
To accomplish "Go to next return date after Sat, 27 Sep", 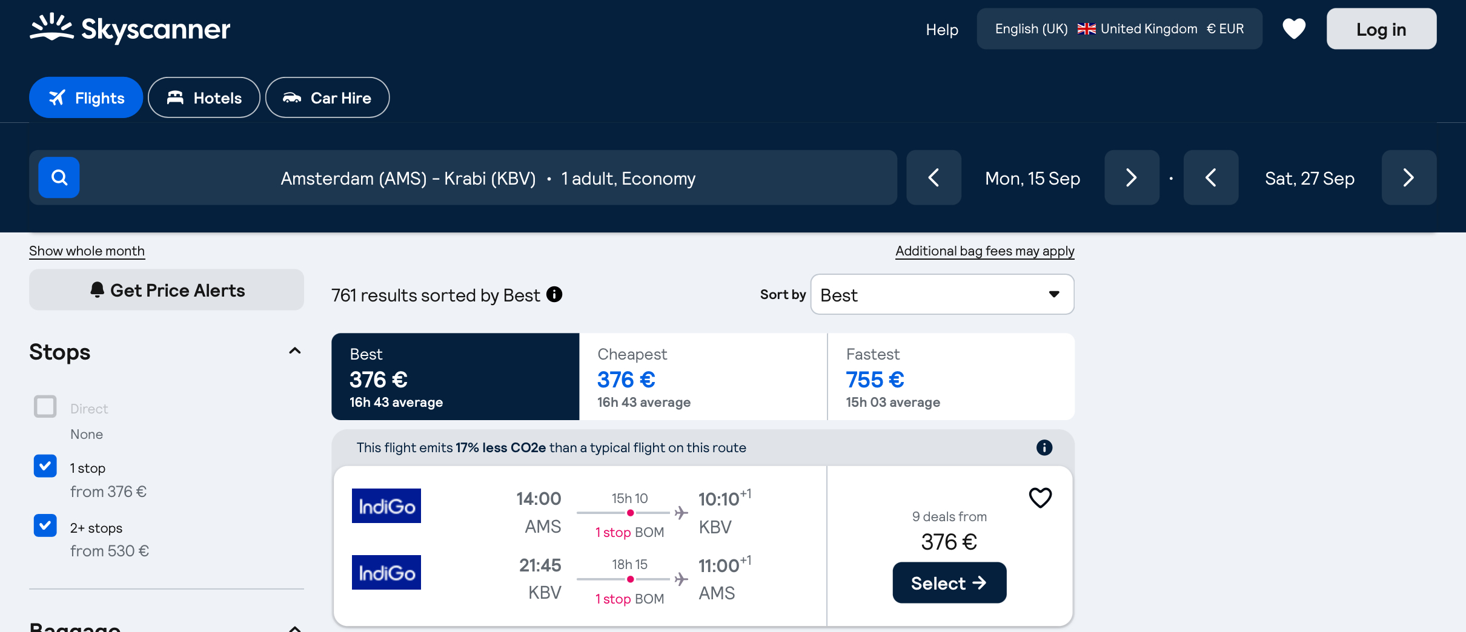I will [1408, 177].
